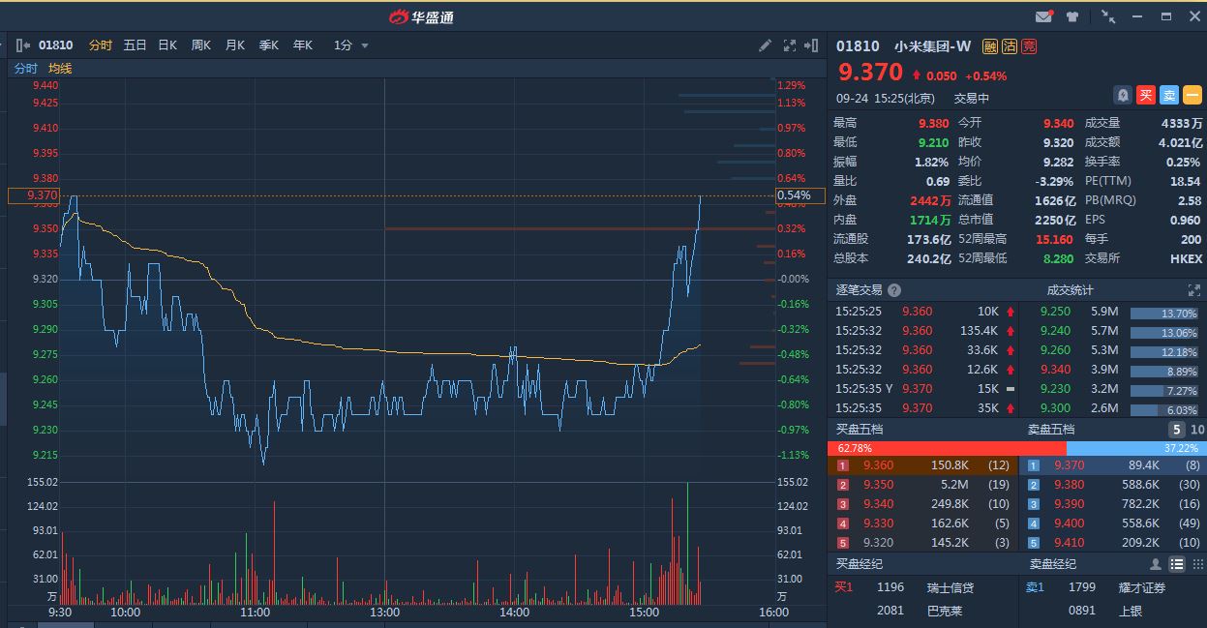Click the blue 卖 sell button

point(1169,95)
